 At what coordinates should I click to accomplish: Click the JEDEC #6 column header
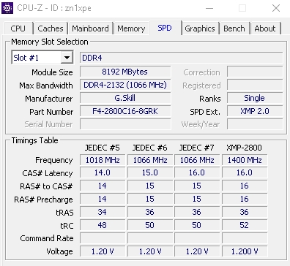[x=150, y=148]
